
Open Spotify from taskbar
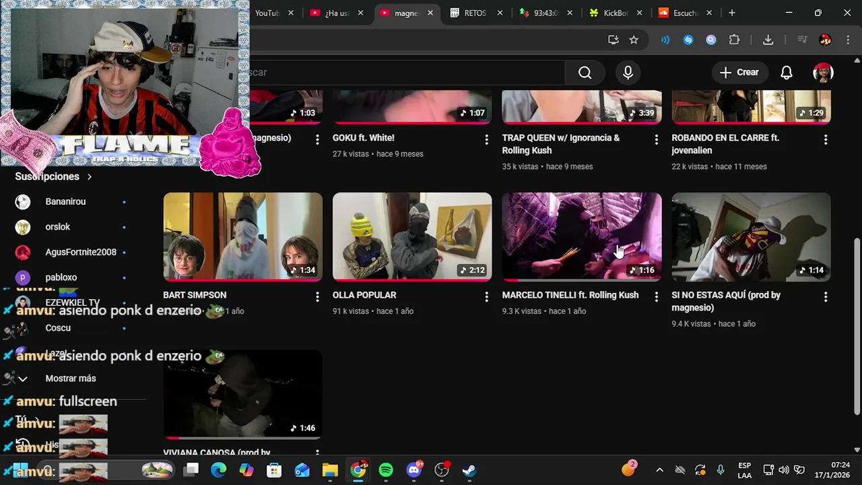click(386, 470)
